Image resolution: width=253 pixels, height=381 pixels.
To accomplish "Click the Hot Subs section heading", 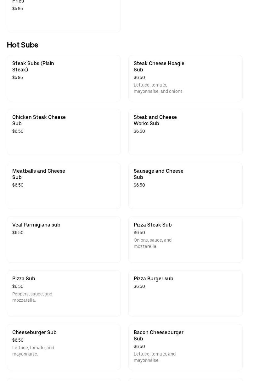I will pos(22,45).
